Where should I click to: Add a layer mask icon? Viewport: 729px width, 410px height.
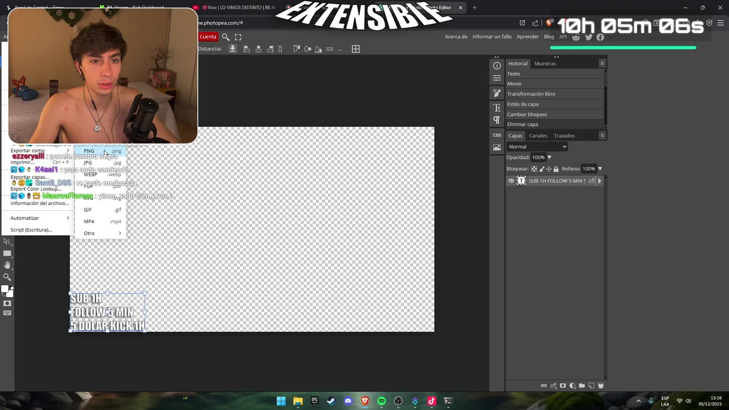pos(563,386)
